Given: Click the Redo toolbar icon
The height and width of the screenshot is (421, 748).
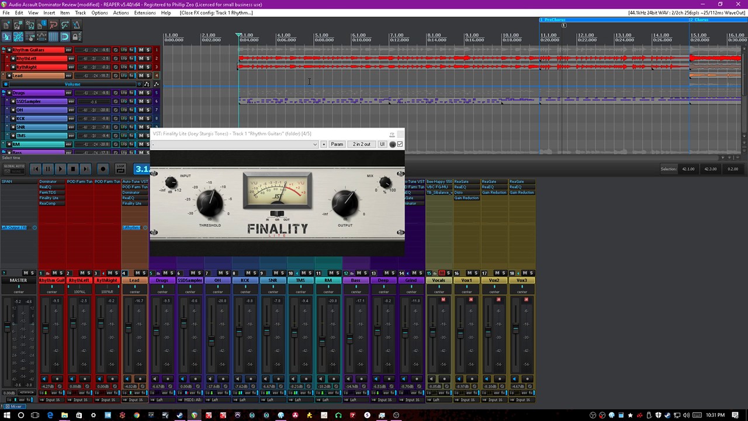Looking at the screenshot, I should click(65, 25).
